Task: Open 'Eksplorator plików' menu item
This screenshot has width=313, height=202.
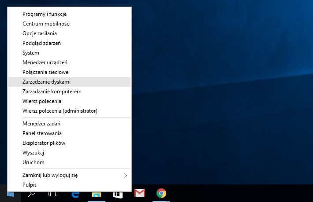Action: [69, 143]
